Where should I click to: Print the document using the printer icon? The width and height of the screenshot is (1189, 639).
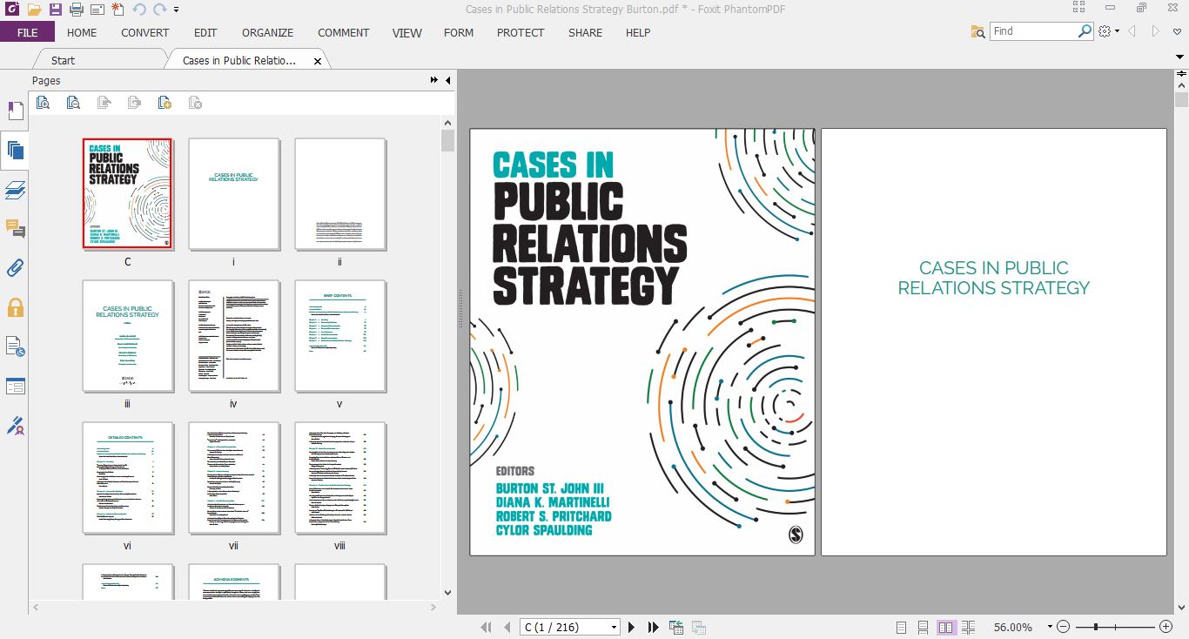click(76, 10)
